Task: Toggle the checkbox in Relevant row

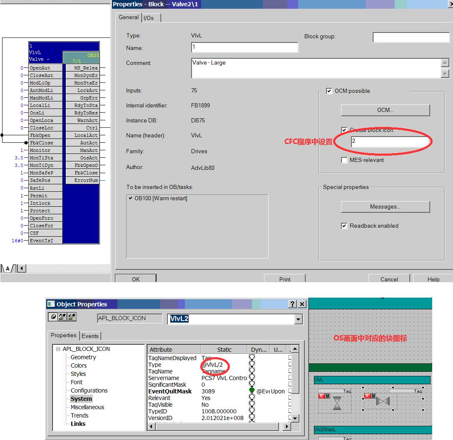Action: tap(290, 397)
